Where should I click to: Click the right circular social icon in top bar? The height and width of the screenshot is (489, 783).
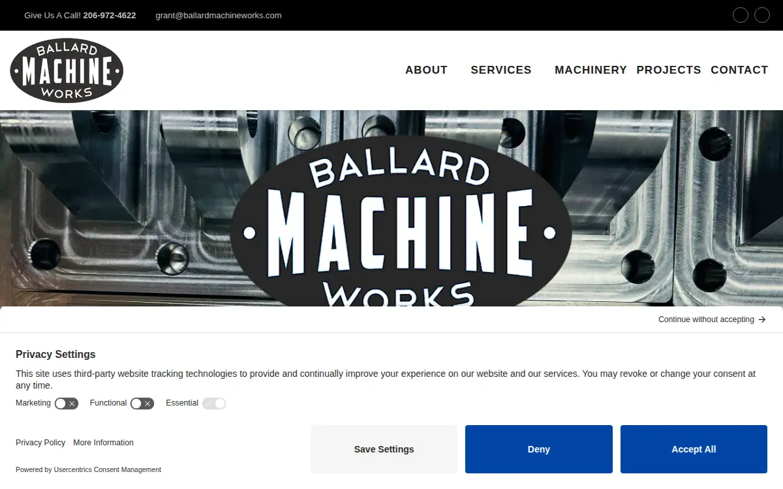click(x=762, y=15)
